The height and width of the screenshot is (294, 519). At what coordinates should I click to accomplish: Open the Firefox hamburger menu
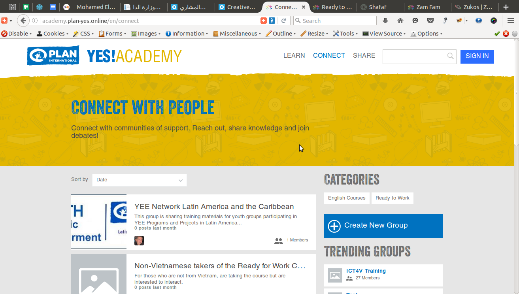coord(511,21)
